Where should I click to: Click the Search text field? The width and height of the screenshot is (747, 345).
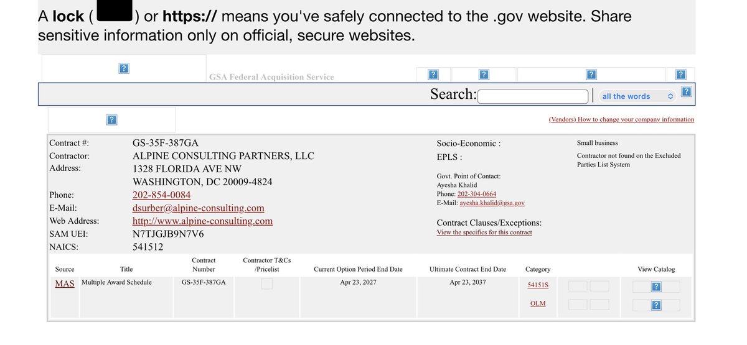[x=532, y=96]
